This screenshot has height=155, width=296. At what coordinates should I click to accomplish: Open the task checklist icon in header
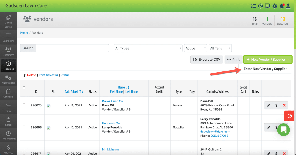(253, 6)
